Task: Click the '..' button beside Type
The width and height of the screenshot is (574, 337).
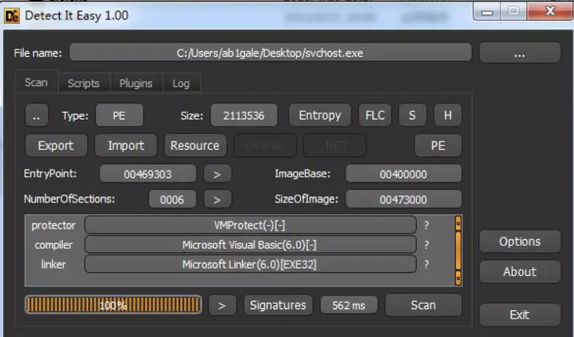Action: tap(36, 115)
